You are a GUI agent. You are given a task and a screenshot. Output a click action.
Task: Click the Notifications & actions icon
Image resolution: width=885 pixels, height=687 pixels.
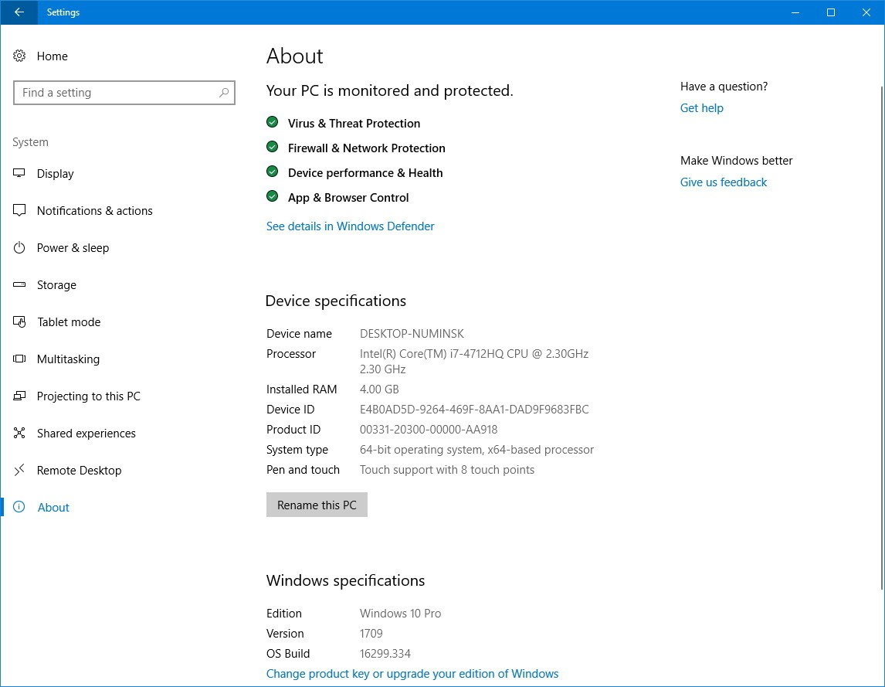coord(19,211)
